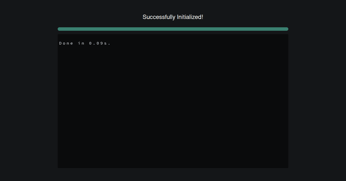Click the green completed progress bar

[173, 29]
